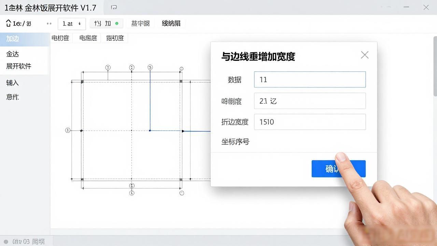Select the 辅入 sidebar item
The width and height of the screenshot is (437, 246).
coord(13,83)
